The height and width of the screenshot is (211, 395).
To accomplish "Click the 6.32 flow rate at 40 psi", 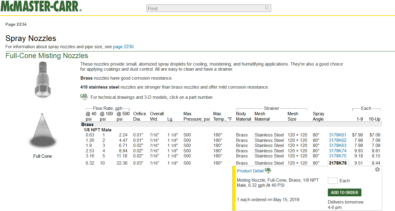I will click(90, 163).
